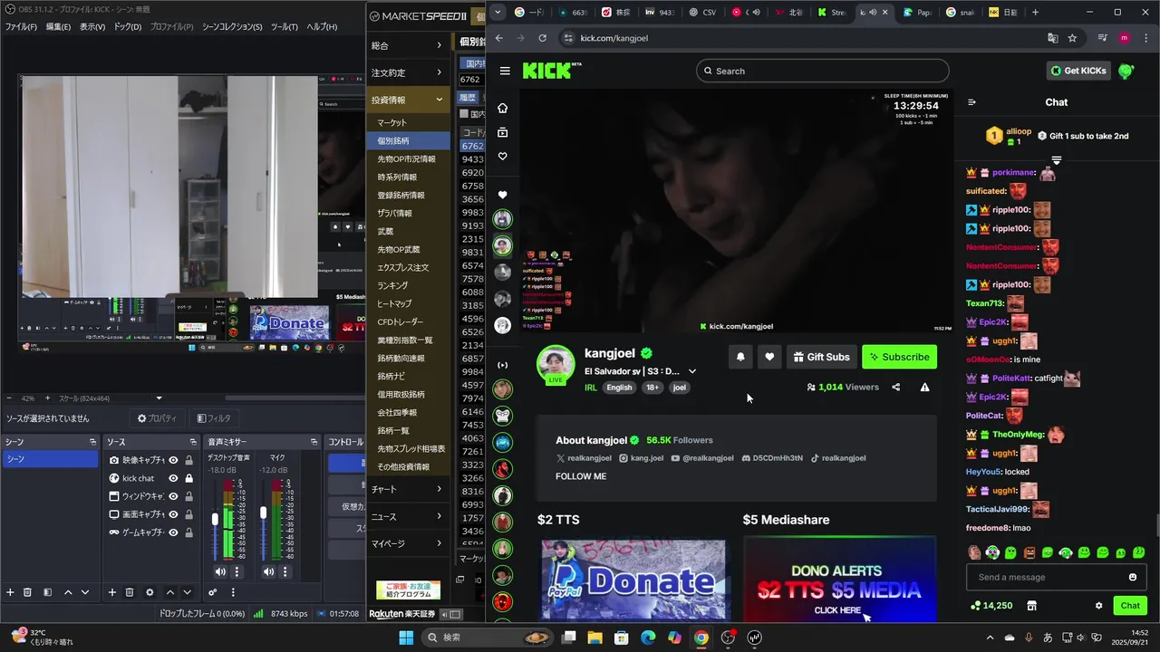Expand マイページ section in MarketSpeed
This screenshot has height=652, width=1160.
(x=408, y=543)
